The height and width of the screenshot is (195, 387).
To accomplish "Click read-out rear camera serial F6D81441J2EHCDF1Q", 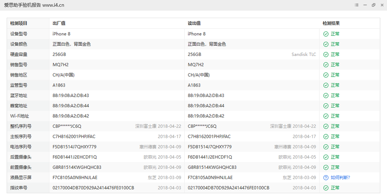I will [x=210, y=157].
